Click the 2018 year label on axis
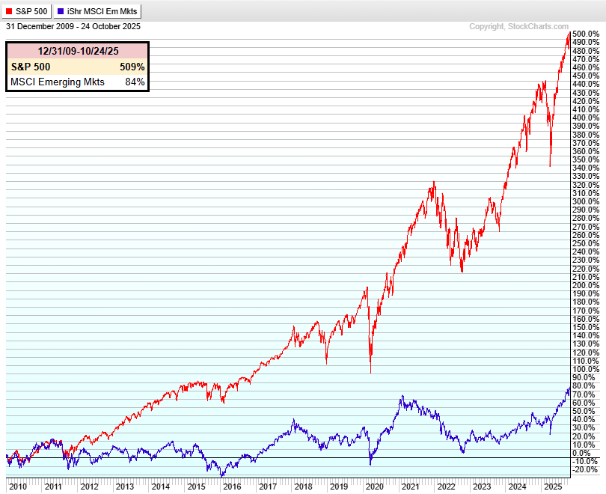 tap(304, 487)
